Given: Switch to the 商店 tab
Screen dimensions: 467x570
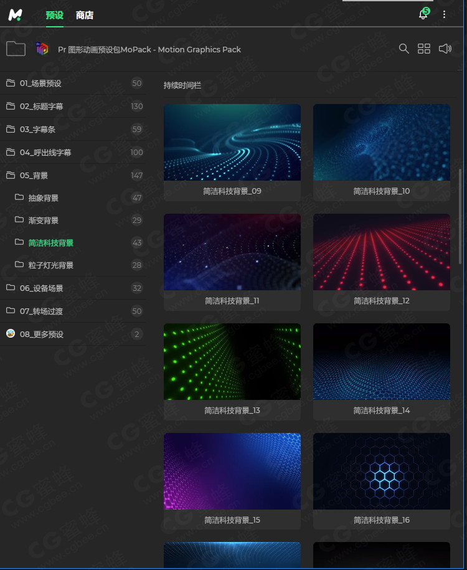Looking at the screenshot, I should (x=85, y=16).
